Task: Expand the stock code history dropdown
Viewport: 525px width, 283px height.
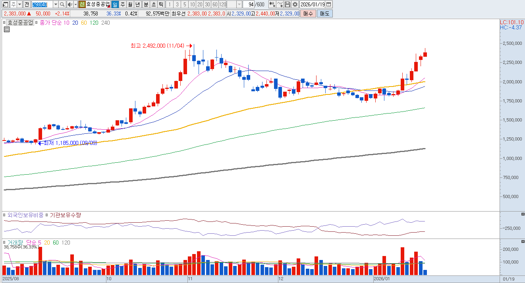Action: click(x=55, y=4)
